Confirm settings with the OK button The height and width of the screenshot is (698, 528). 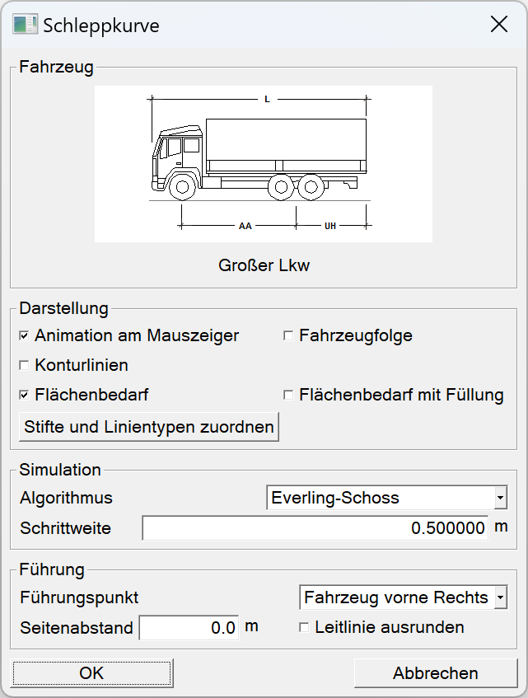coord(91,672)
